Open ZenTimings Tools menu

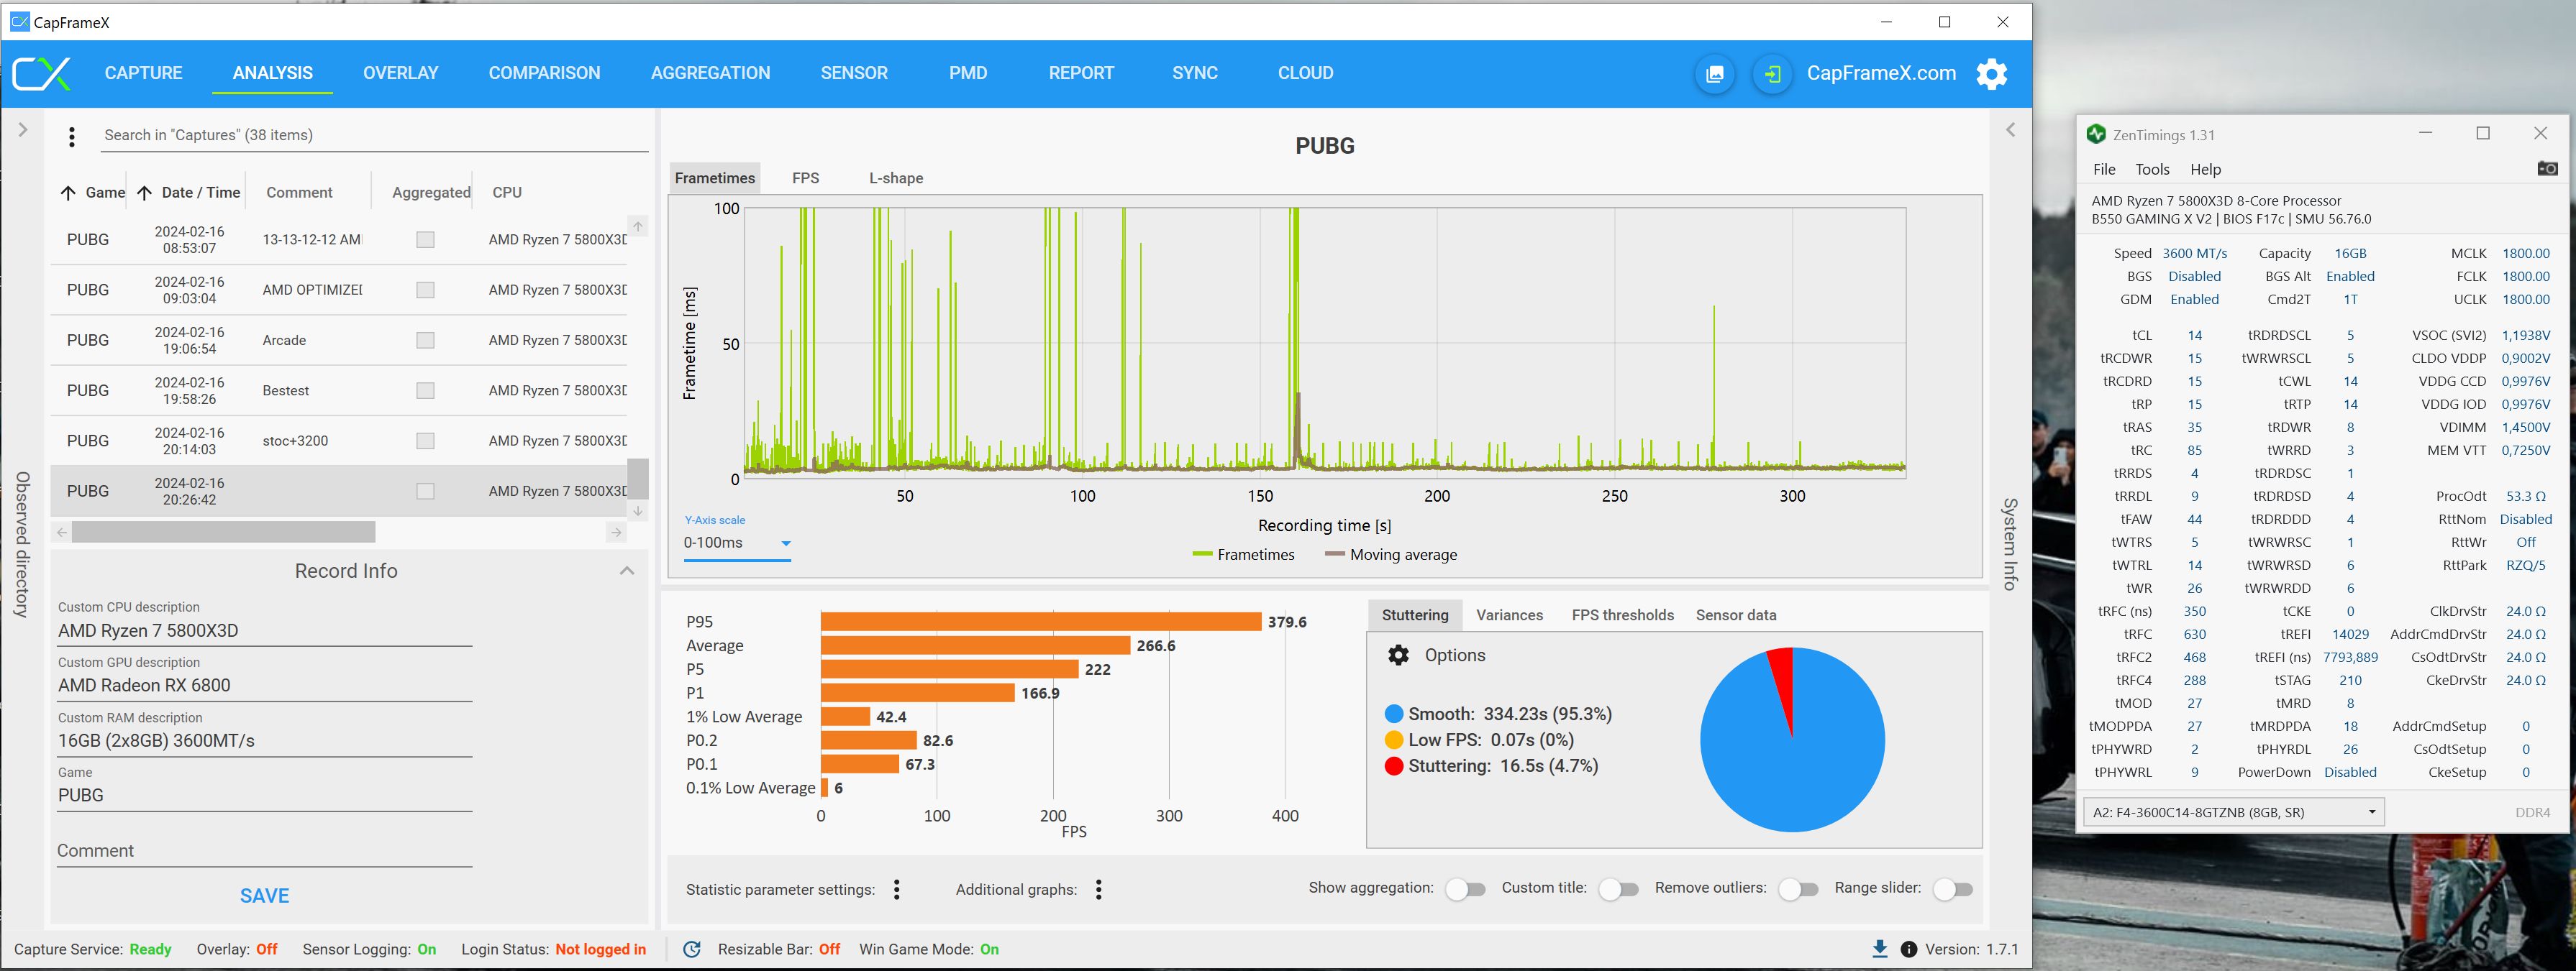[2152, 170]
